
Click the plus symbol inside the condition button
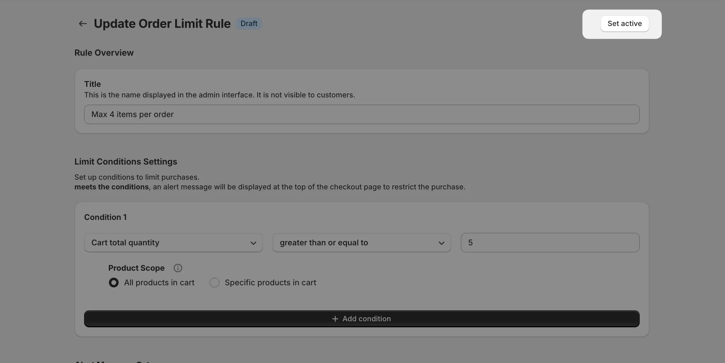[335, 319]
